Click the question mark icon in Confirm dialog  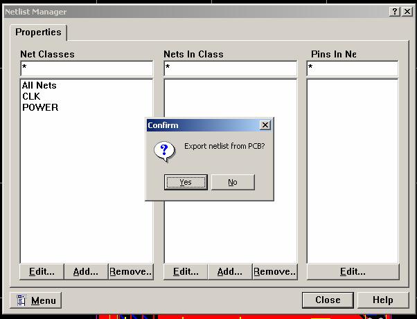[x=164, y=152]
